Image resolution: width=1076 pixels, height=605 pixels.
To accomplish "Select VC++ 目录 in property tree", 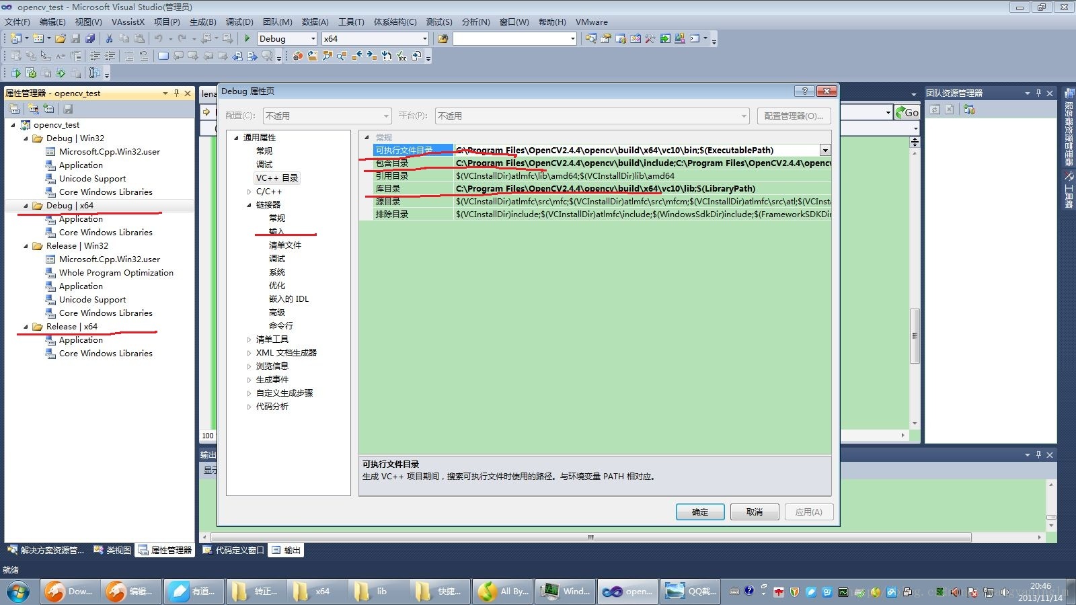I will 277,178.
